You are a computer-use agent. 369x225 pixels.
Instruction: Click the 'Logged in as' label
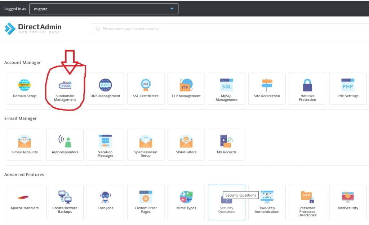pos(15,9)
